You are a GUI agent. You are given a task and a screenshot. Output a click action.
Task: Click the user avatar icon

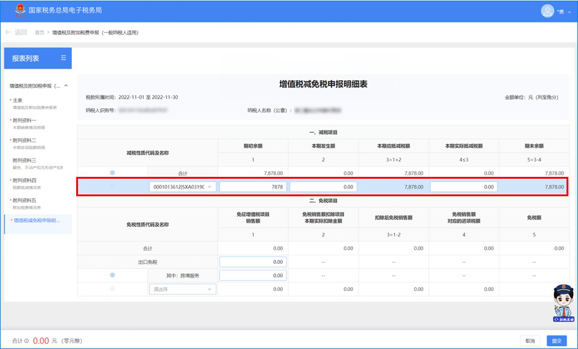(547, 11)
